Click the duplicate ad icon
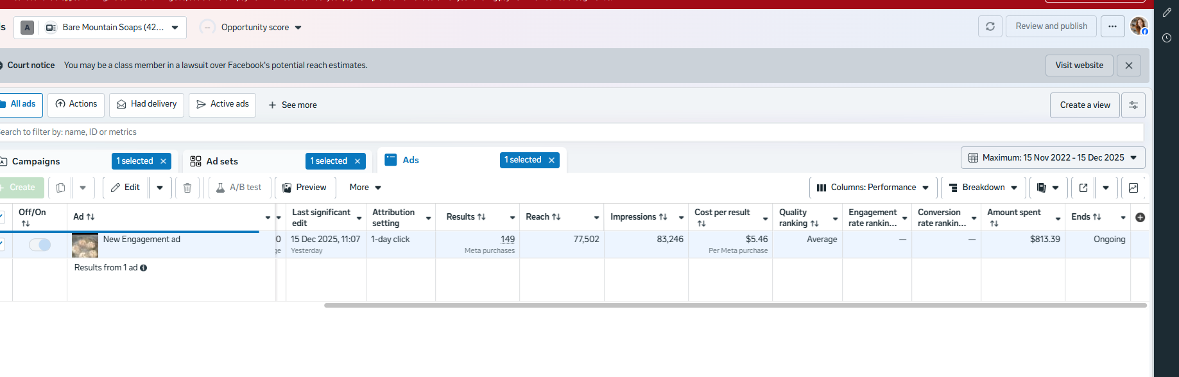This screenshot has height=377, width=1179. (x=60, y=188)
